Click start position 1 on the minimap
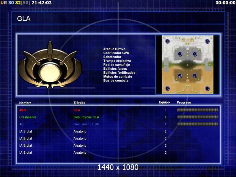Image resolution: width=236 pixels, height=177 pixels. [x=167, y=88]
